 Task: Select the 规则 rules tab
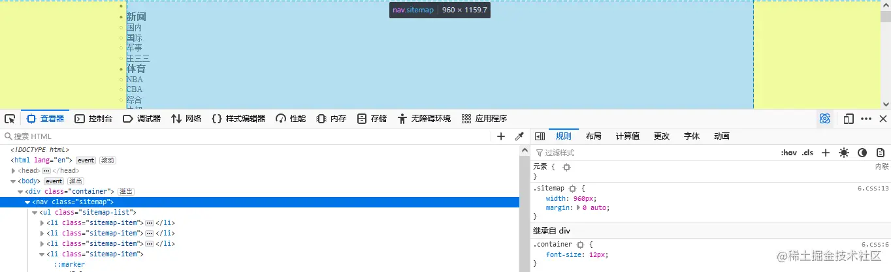click(564, 136)
